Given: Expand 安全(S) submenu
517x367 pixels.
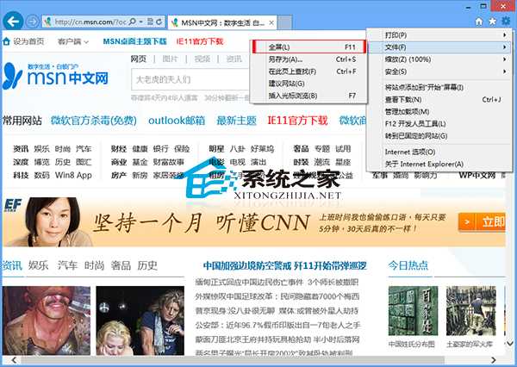Looking at the screenshot, I should (439, 72).
